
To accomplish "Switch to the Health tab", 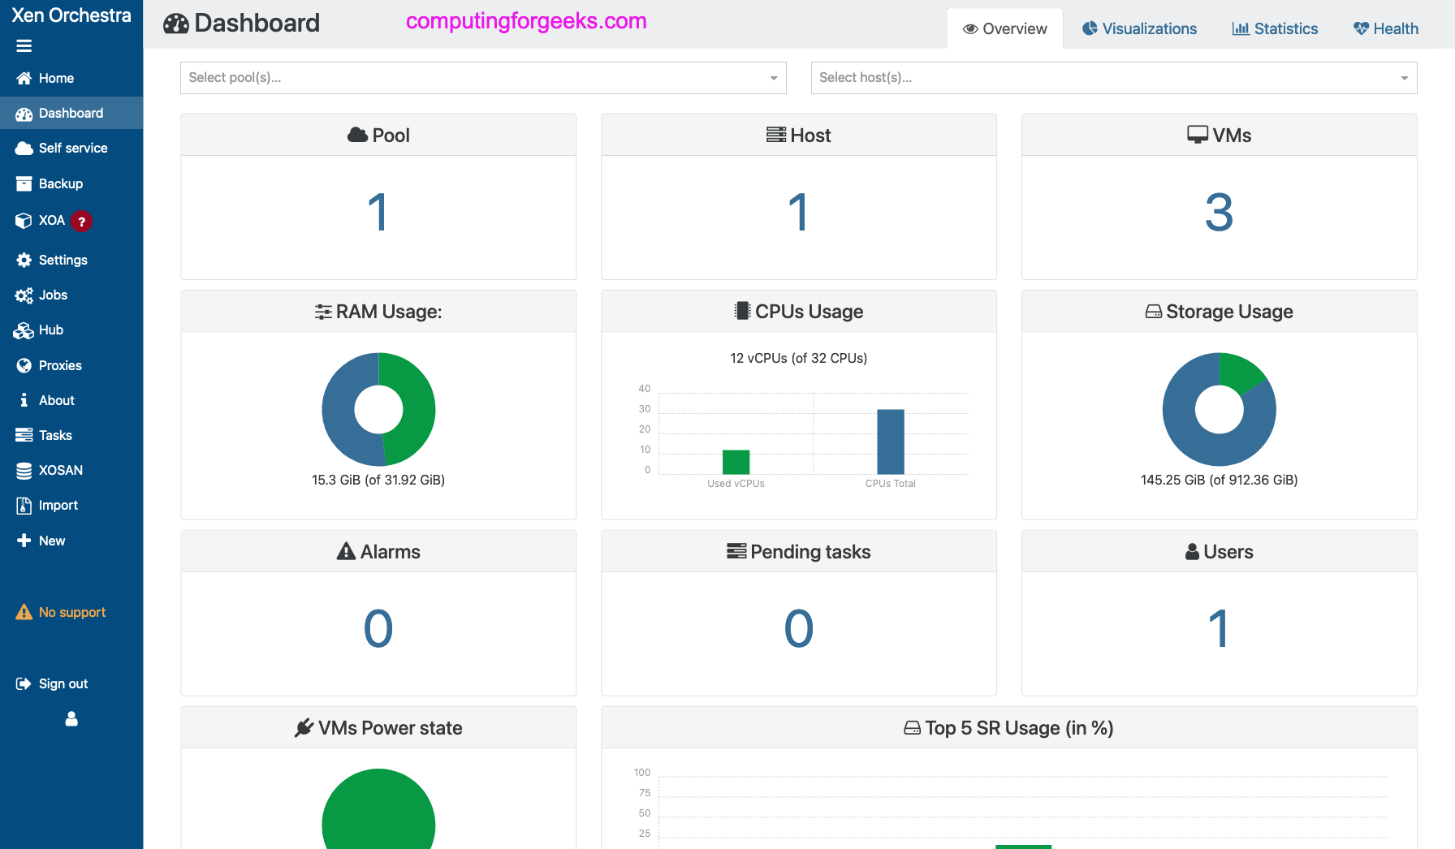I will [1386, 28].
